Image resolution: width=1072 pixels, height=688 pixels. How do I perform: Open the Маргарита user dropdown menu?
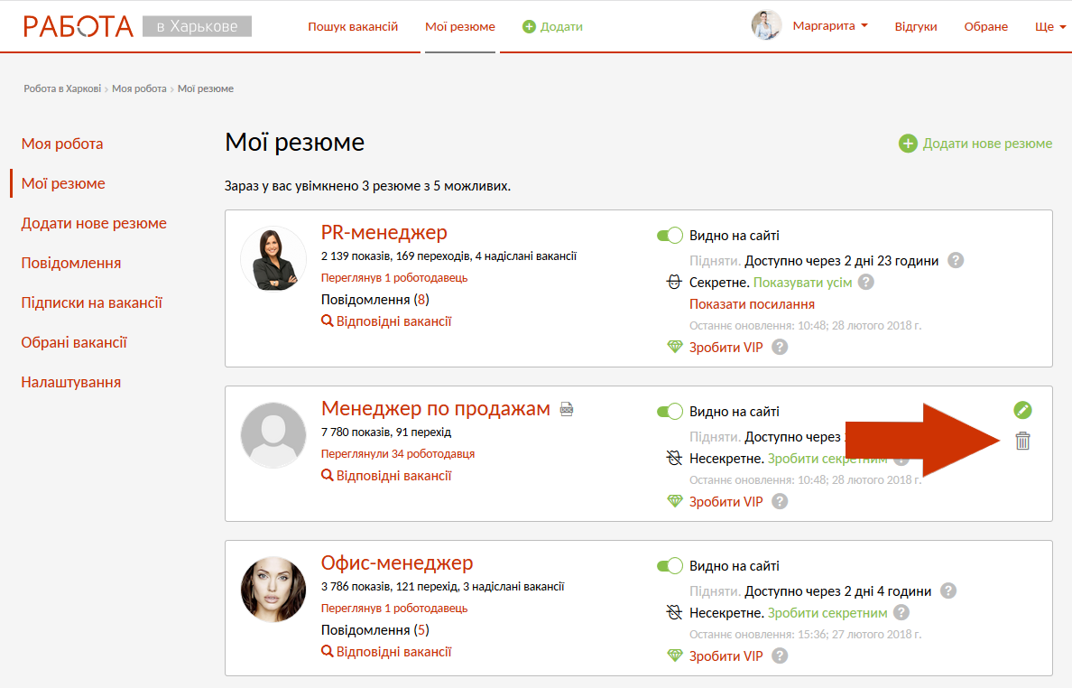pyautogui.click(x=829, y=26)
